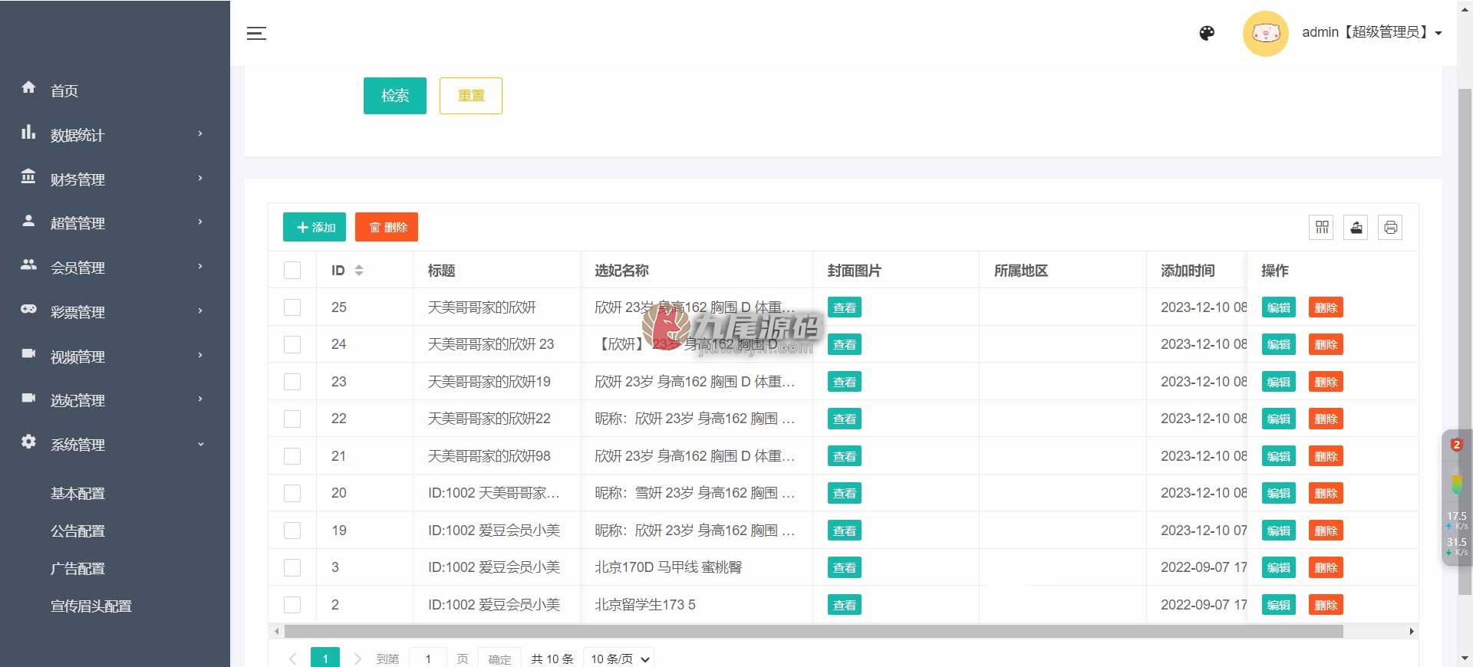Click the table horizontal scrollbar
This screenshot has width=1473, height=667.
coord(813,632)
